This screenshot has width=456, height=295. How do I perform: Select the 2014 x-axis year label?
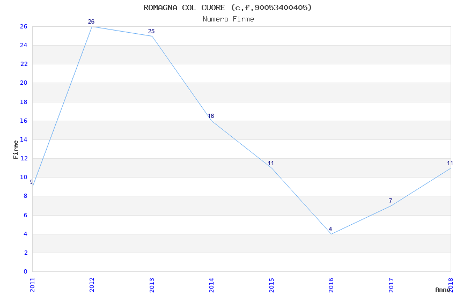coord(211,285)
